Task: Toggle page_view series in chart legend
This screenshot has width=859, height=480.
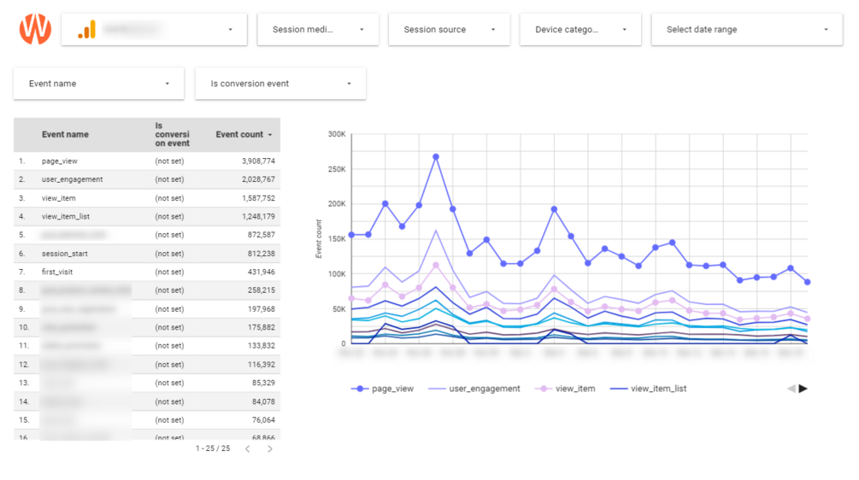Action: point(382,389)
